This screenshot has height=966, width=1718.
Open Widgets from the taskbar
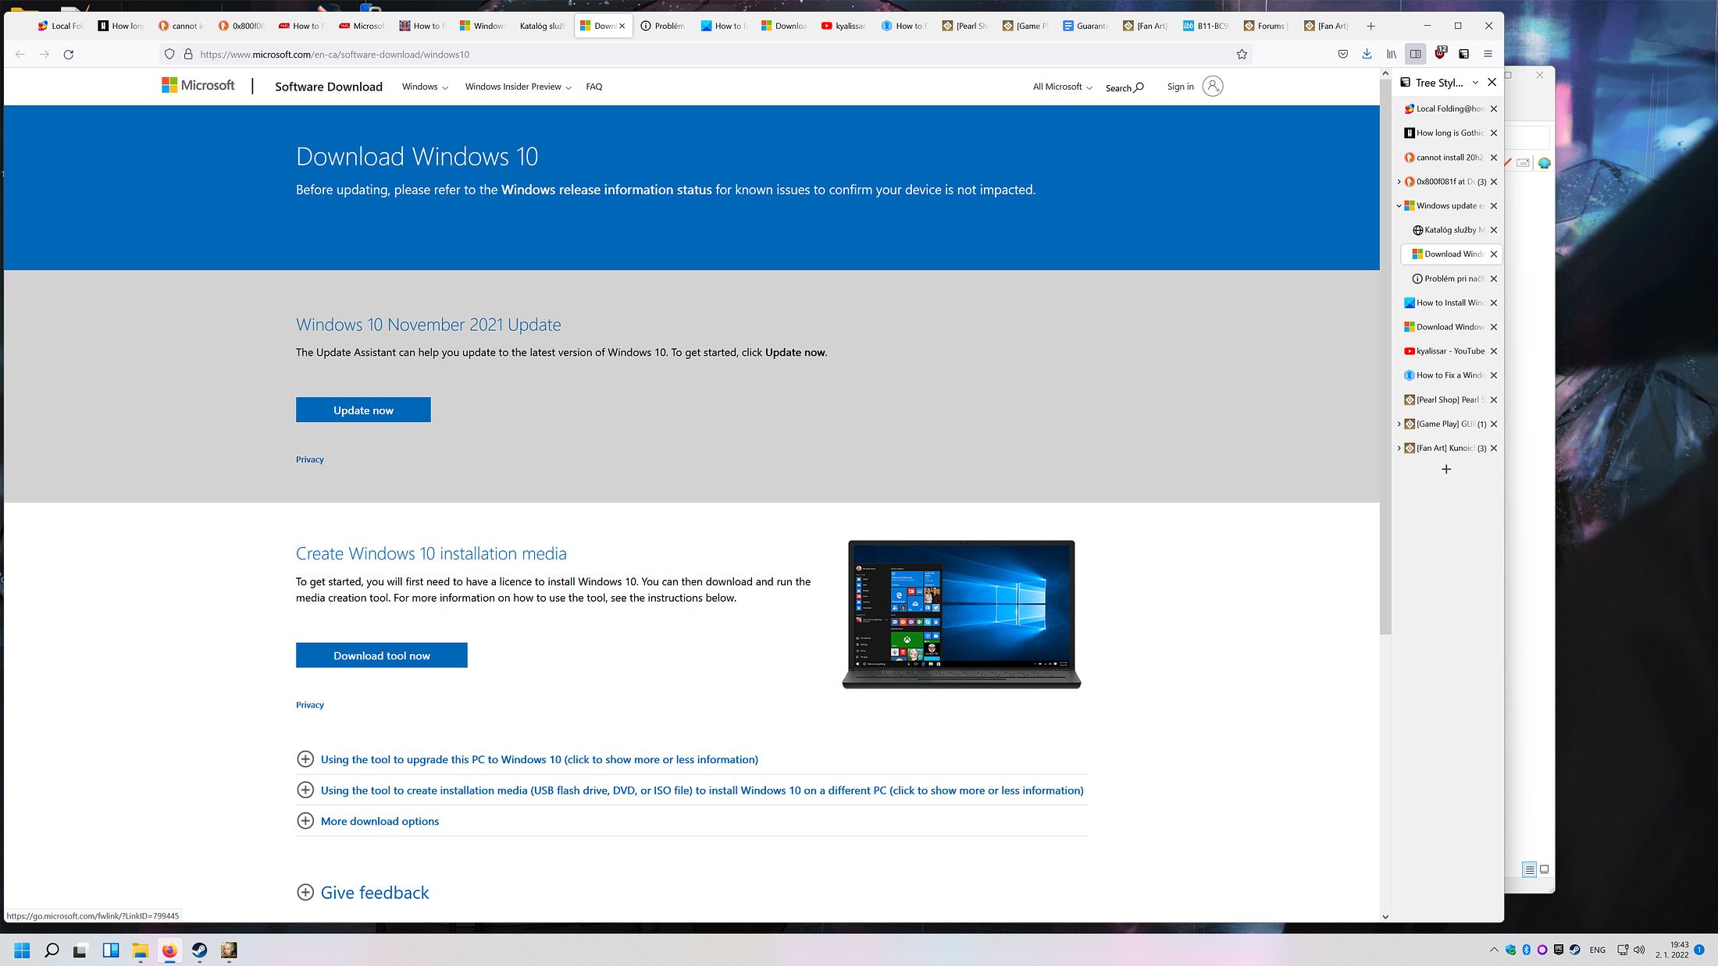click(111, 950)
